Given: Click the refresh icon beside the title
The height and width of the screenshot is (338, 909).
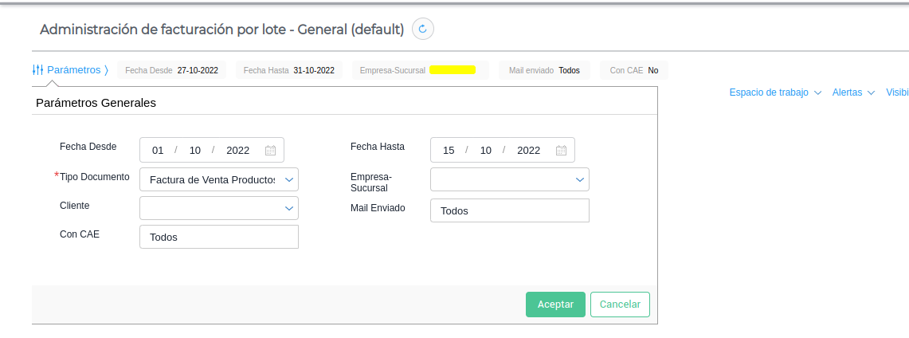Looking at the screenshot, I should (423, 29).
